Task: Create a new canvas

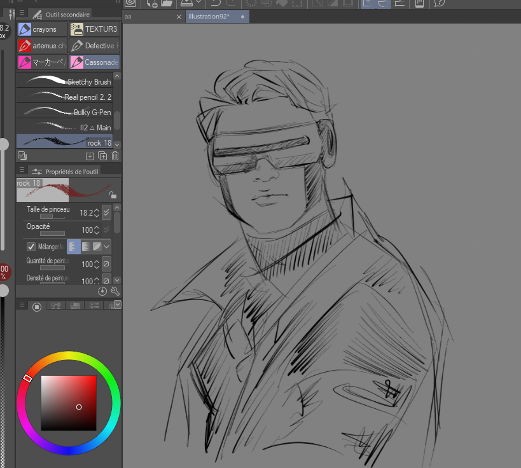Action: pyautogui.click(x=152, y=3)
